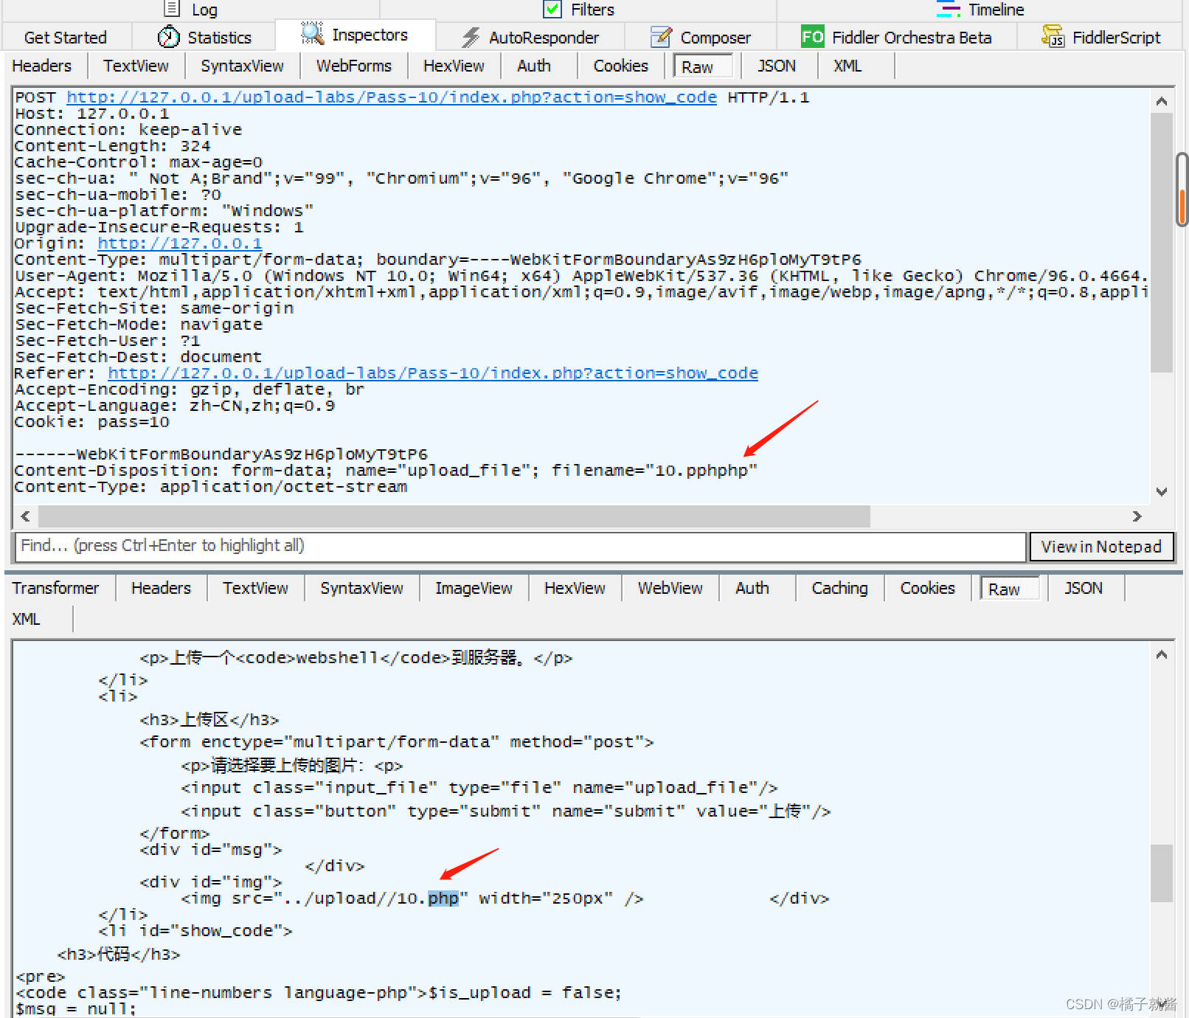Select response XML tab
This screenshot has width=1189, height=1018.
27,619
